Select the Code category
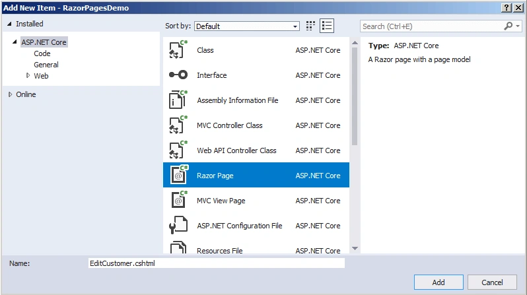Screen dimensions: 527x295 pyautogui.click(x=42, y=53)
